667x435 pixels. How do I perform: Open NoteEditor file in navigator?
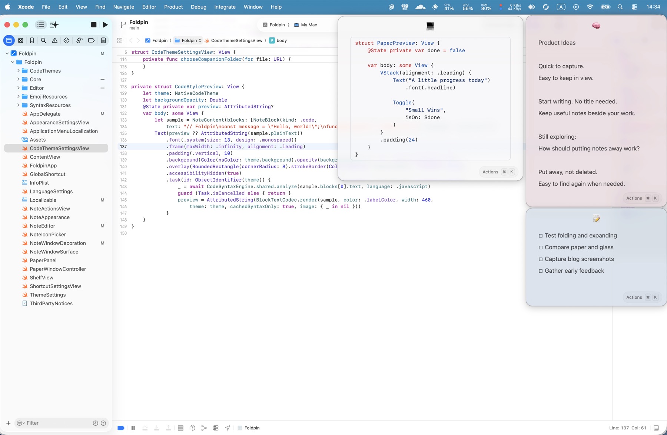point(42,226)
